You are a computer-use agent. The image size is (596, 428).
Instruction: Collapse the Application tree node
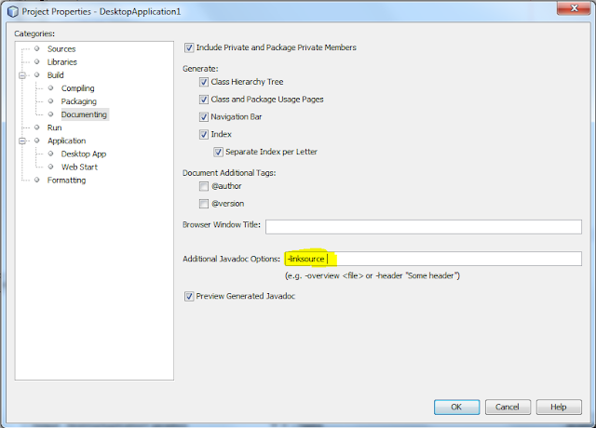tap(22, 140)
